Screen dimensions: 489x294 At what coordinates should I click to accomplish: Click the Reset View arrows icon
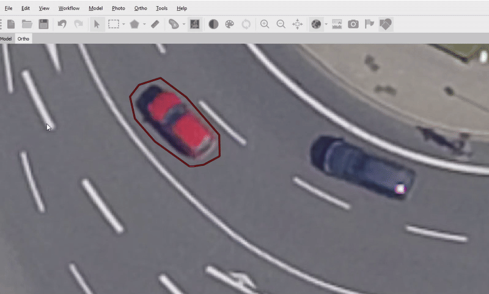click(298, 24)
